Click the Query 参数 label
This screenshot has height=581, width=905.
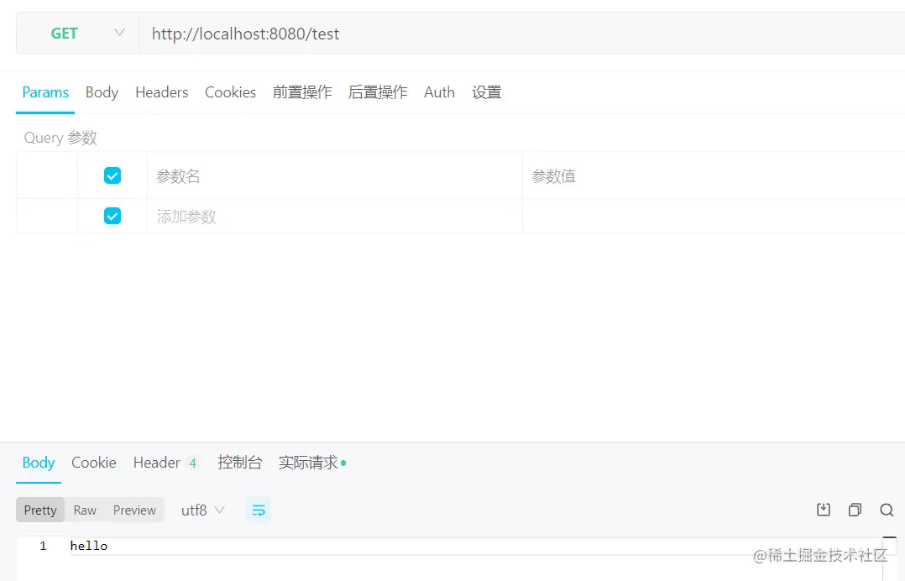click(x=60, y=138)
